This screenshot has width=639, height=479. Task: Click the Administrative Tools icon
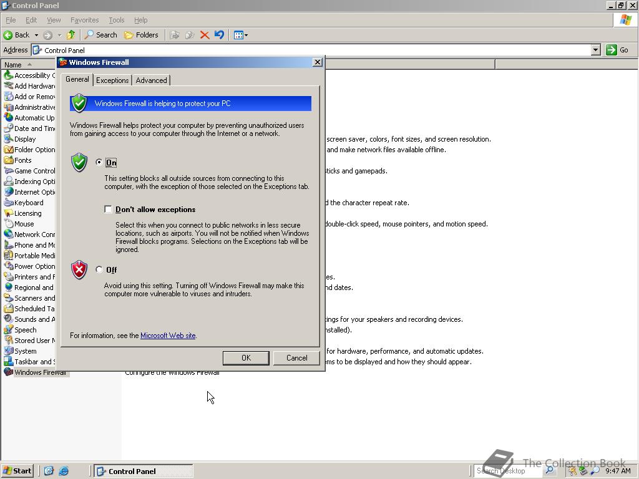8,107
